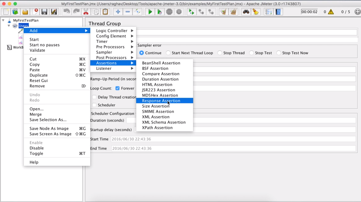Click the Reset Search brush icon
The image size is (361, 202).
255,12
